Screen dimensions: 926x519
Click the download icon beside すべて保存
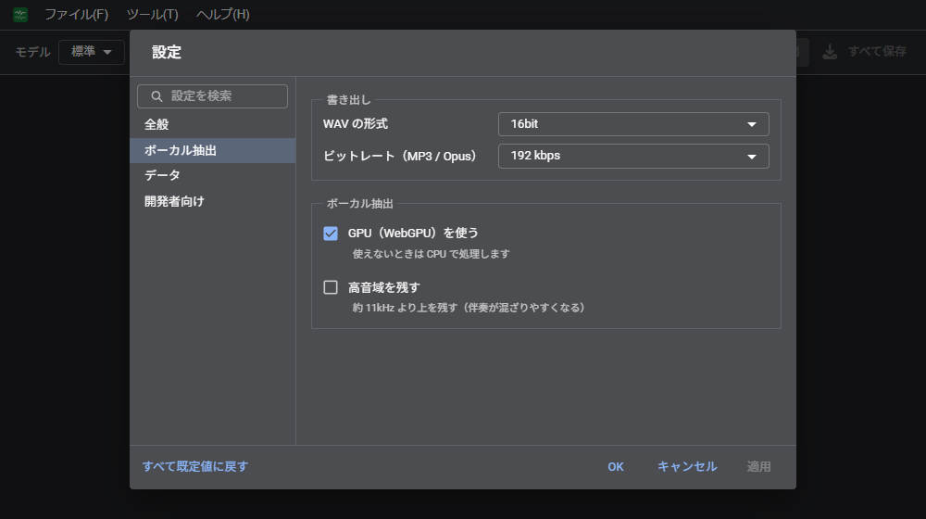[x=830, y=52]
